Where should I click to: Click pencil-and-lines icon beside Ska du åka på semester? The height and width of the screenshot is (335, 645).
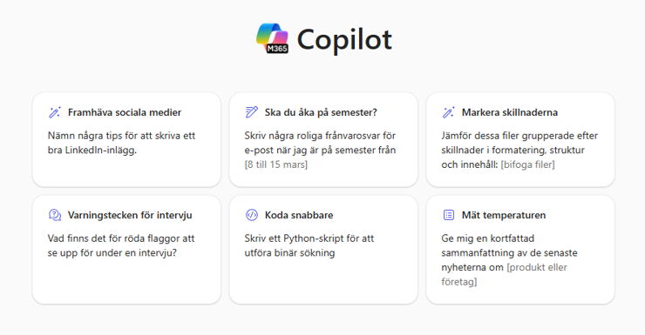(251, 112)
